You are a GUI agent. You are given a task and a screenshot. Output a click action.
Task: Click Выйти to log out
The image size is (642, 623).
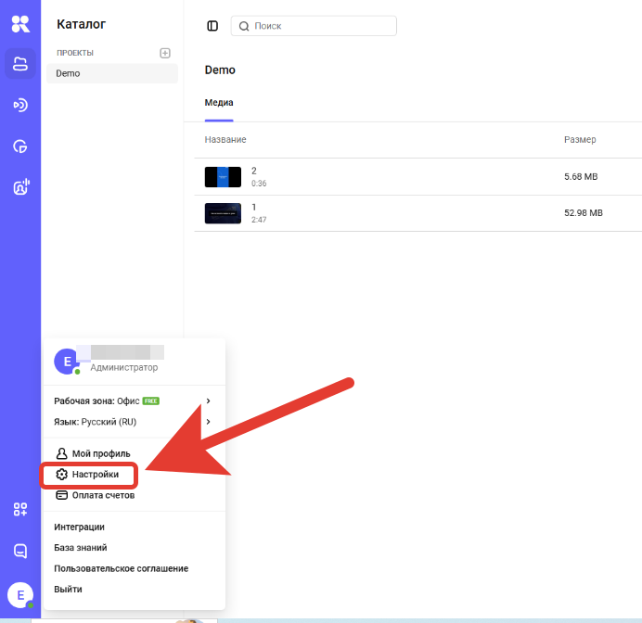coord(68,589)
